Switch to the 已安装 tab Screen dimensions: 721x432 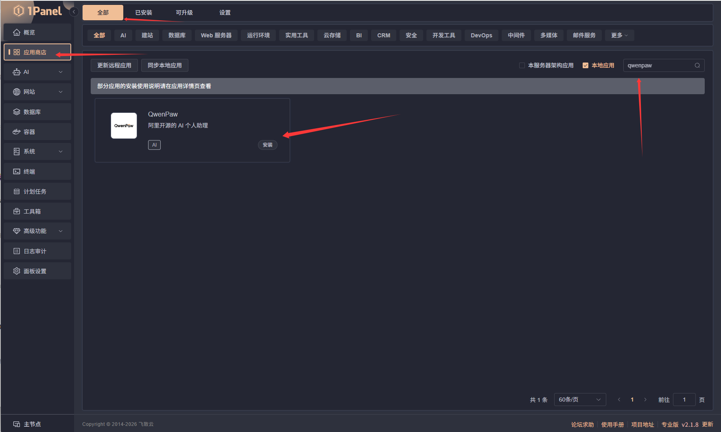(144, 13)
